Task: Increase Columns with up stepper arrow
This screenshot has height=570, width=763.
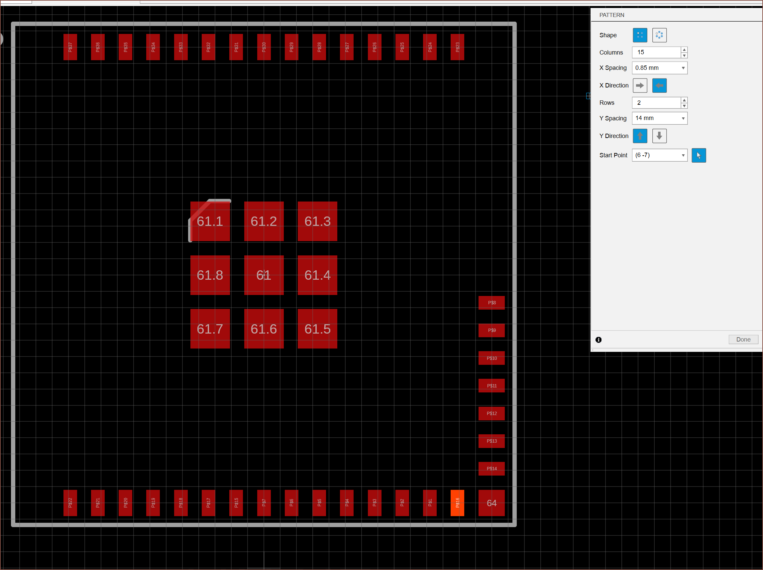Action: click(x=684, y=50)
